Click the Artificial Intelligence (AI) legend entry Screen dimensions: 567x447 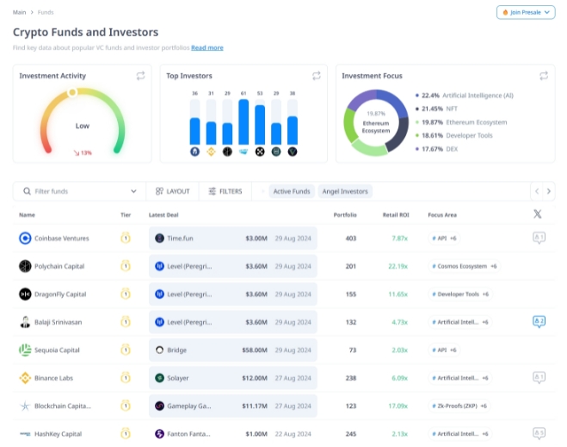465,96
